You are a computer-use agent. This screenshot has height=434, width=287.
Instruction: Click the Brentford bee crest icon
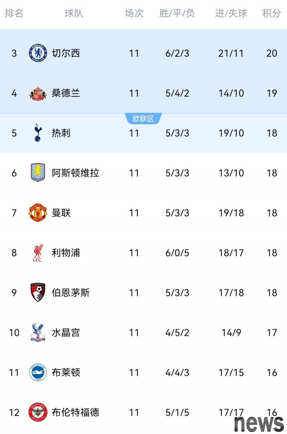(38, 412)
